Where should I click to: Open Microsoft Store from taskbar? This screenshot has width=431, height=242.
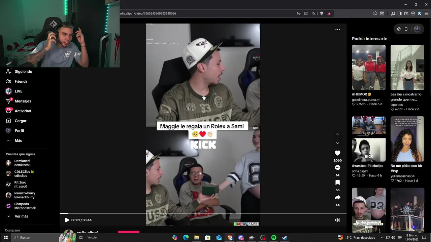(x=208, y=238)
